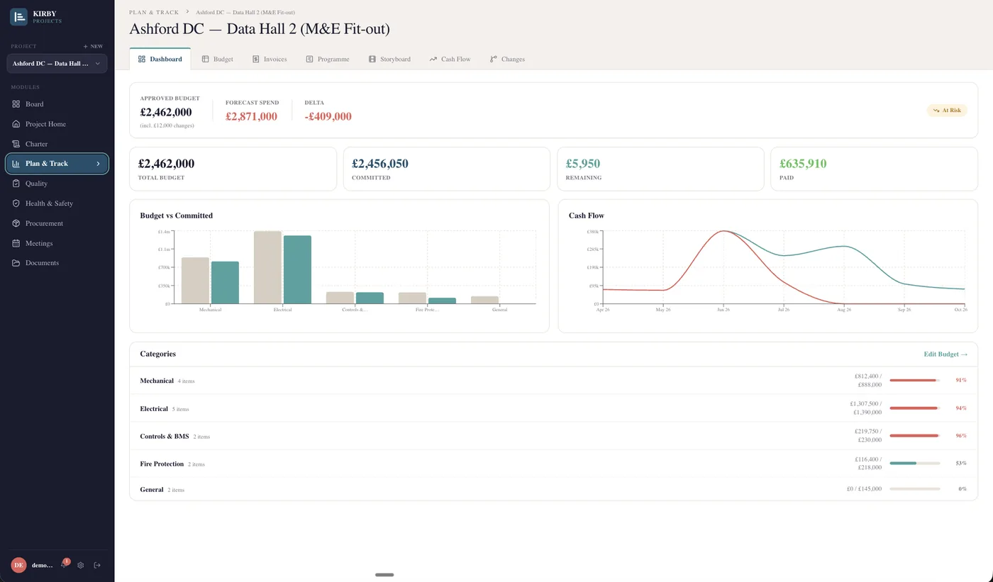This screenshot has width=993, height=582.
Task: Click the Controls & BMS 96% progress bar
Action: point(915,436)
